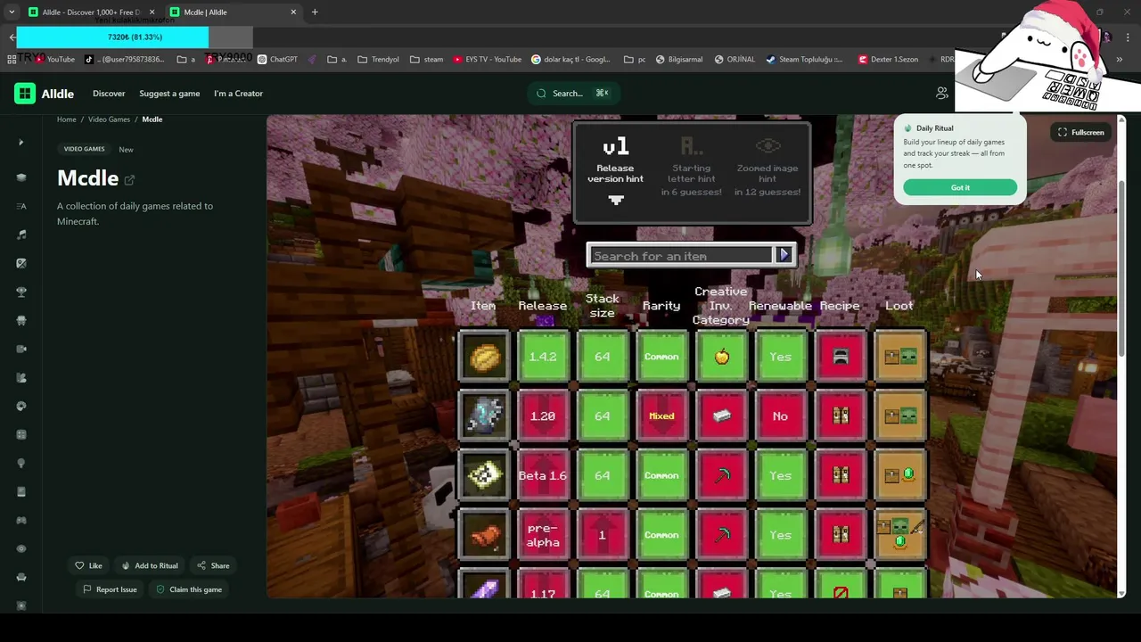Click the bread item icon in first row
The image size is (1141, 642).
coord(484,357)
